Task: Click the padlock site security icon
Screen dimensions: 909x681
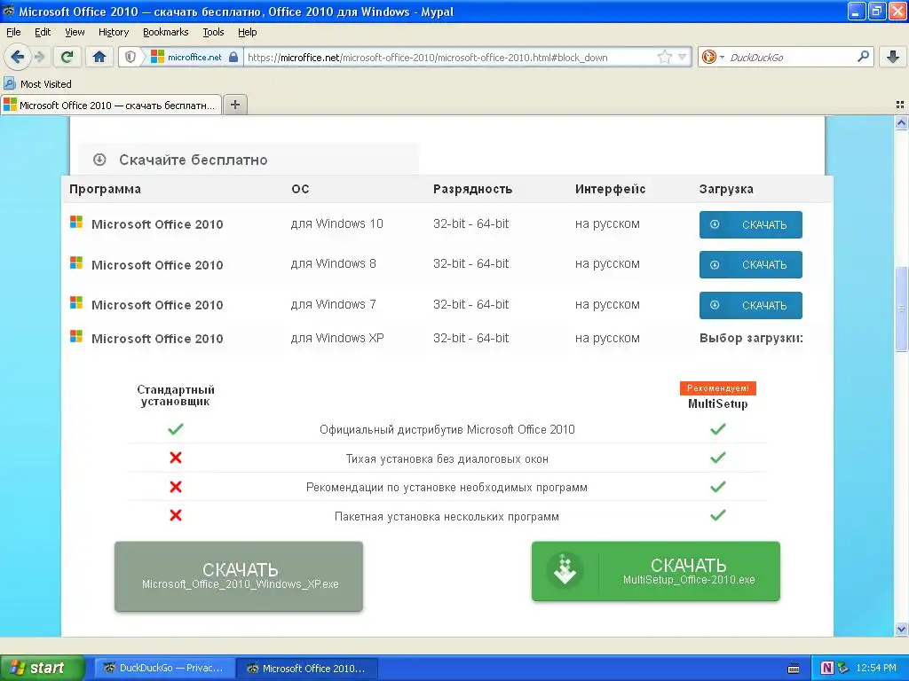Action: (233, 57)
